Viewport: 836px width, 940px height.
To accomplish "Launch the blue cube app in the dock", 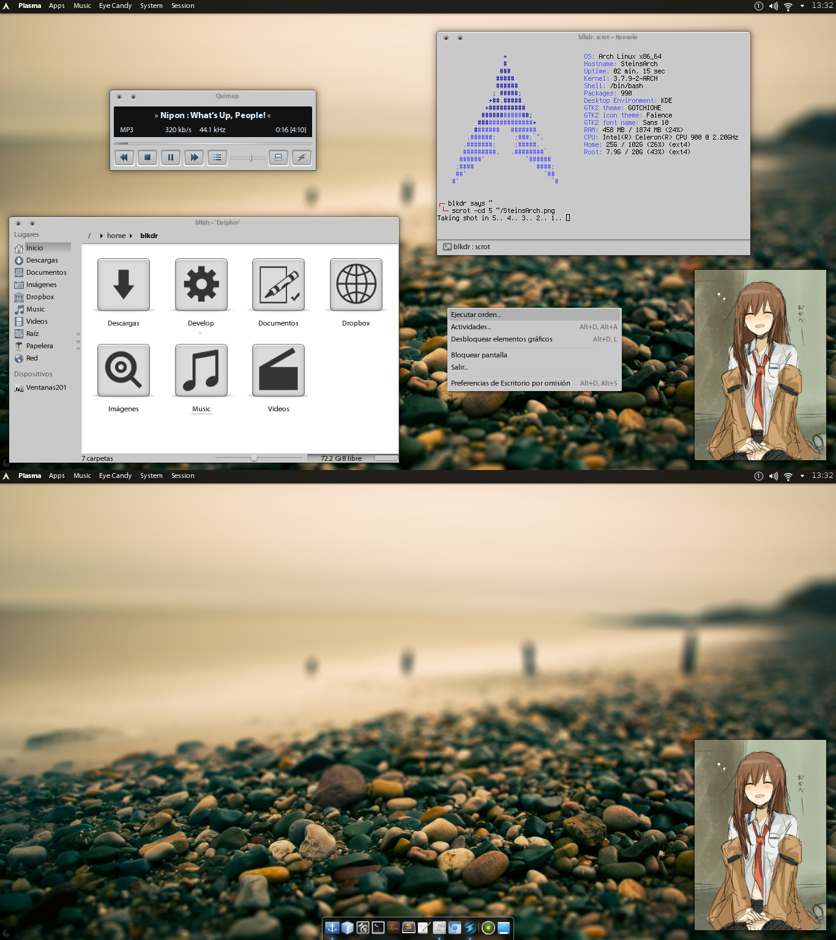I will coord(348,928).
